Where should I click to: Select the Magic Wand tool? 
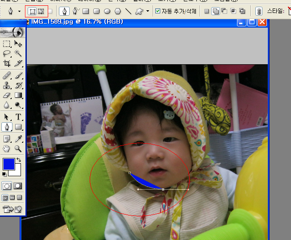tap(18, 54)
